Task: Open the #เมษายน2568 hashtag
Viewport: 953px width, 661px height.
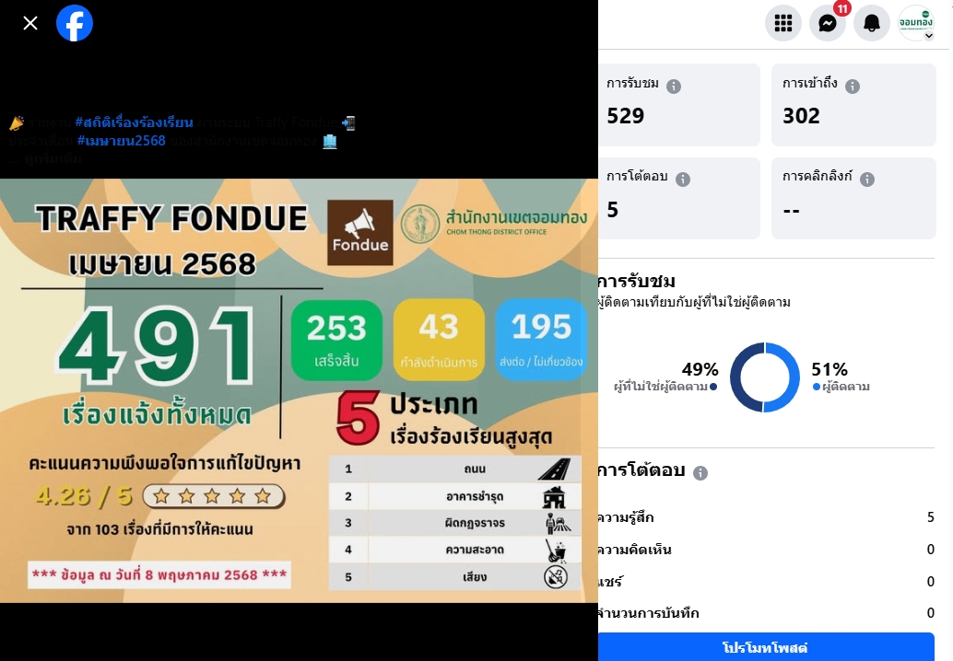Action: (121, 141)
